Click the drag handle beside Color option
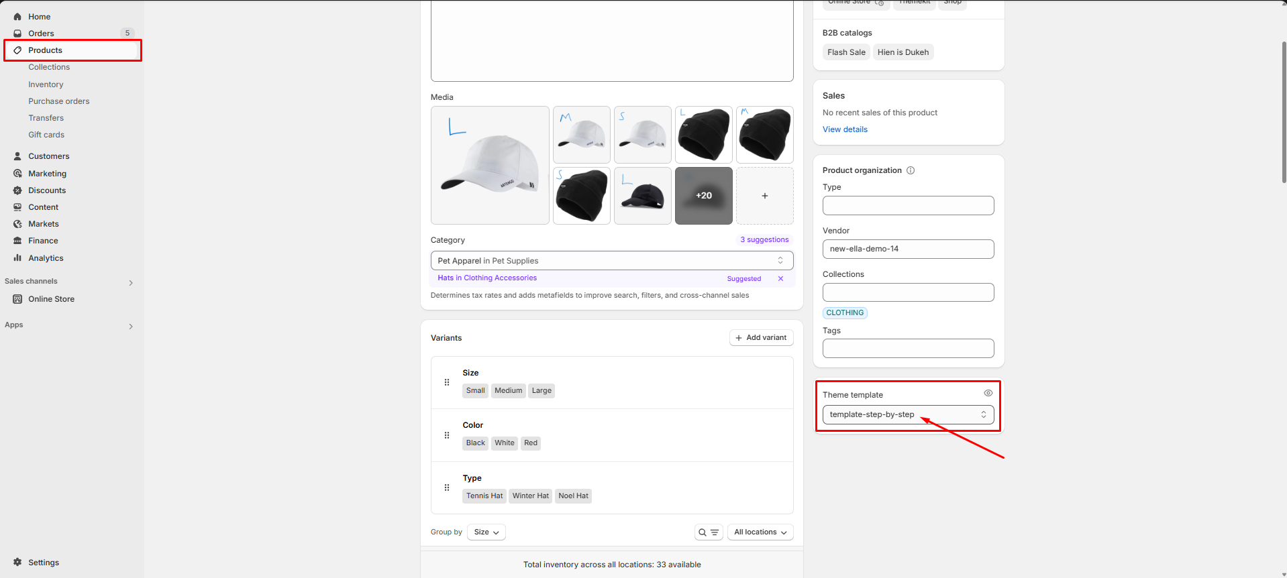The height and width of the screenshot is (578, 1287). [x=447, y=435]
